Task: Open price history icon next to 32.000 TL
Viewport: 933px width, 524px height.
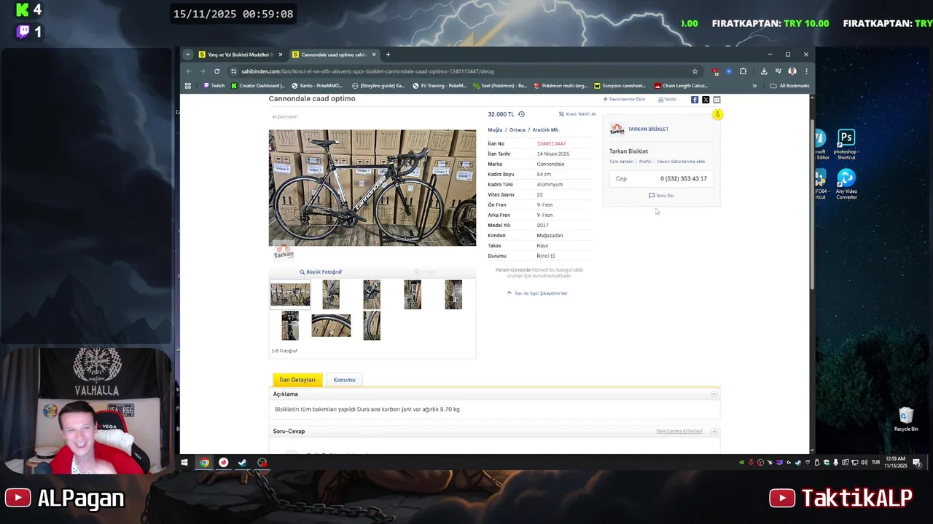Action: 521,114
